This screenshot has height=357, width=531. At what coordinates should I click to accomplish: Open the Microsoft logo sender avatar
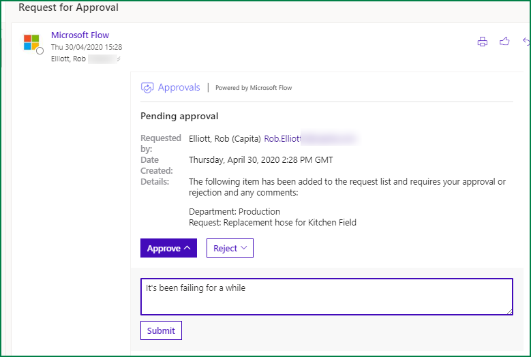click(x=31, y=42)
